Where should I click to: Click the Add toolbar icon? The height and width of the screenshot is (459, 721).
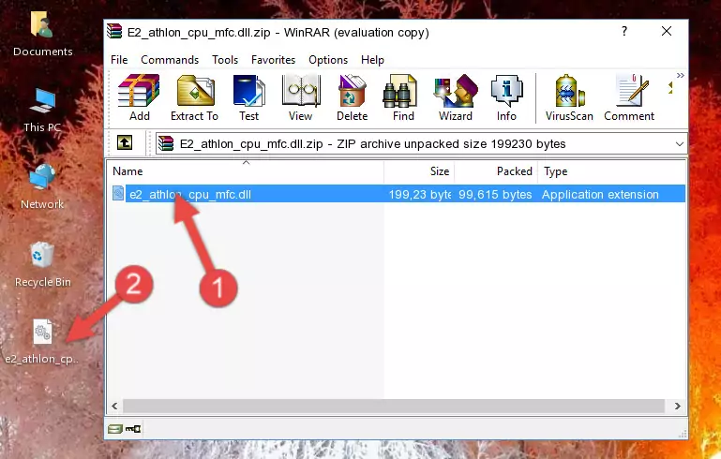coord(139,97)
